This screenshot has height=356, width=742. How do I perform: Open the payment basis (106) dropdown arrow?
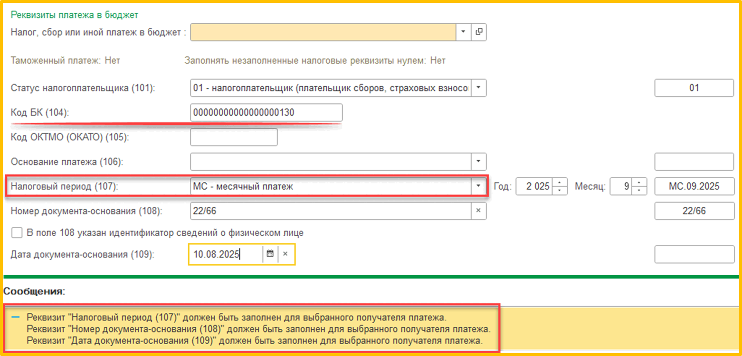[x=478, y=162]
